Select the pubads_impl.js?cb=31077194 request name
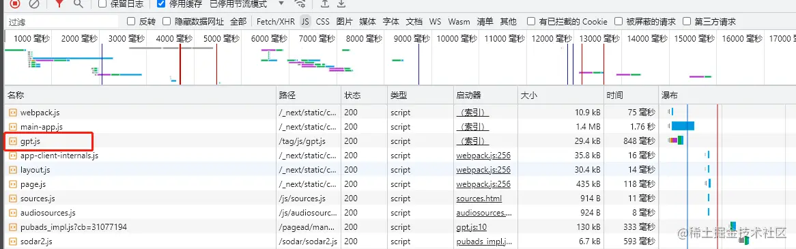Viewport: 796px width, 249px height. [x=74, y=227]
